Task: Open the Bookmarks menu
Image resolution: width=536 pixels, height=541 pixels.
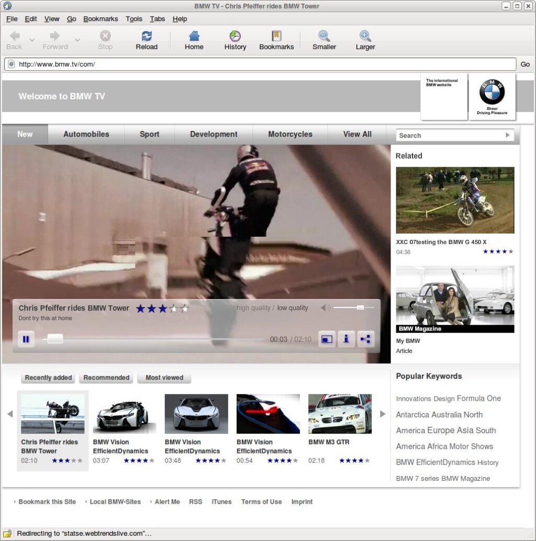Action: click(x=100, y=19)
